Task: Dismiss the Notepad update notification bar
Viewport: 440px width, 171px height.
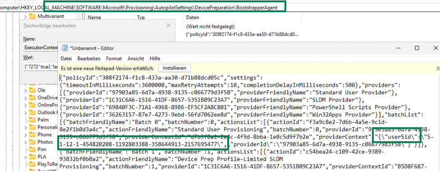Action: coord(438,68)
